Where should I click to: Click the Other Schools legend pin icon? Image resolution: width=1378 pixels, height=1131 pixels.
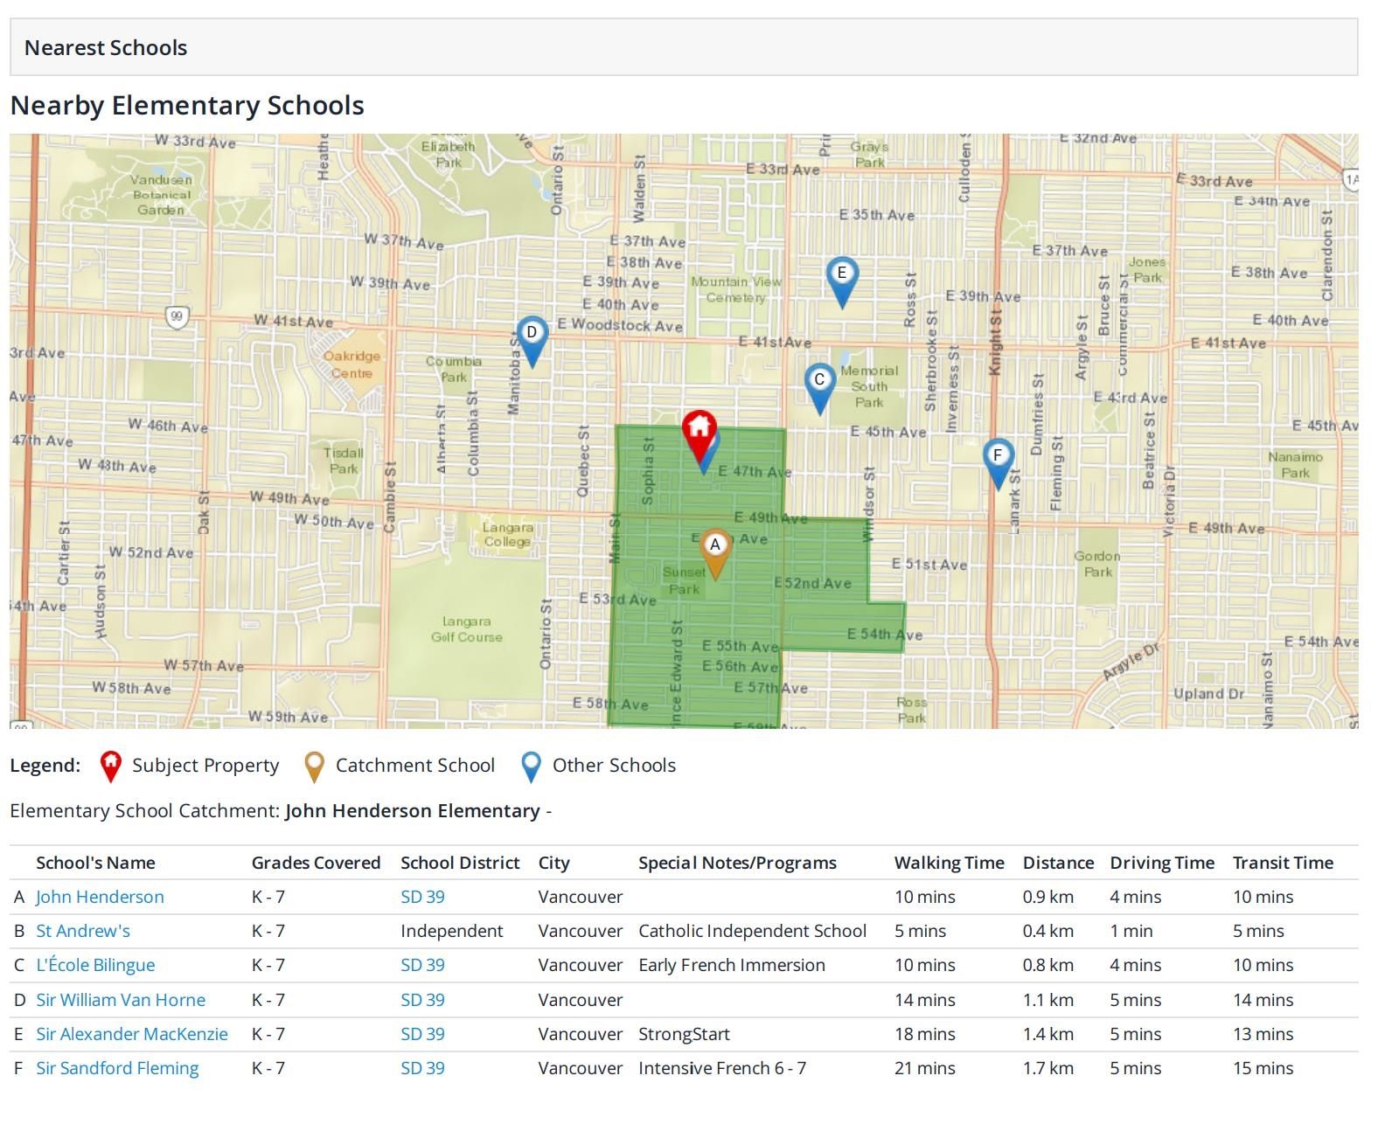click(x=531, y=767)
